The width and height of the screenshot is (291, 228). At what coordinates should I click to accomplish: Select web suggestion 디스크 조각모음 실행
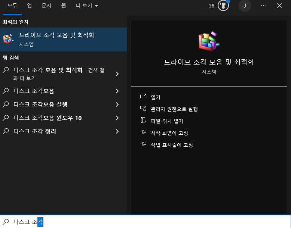63,104
